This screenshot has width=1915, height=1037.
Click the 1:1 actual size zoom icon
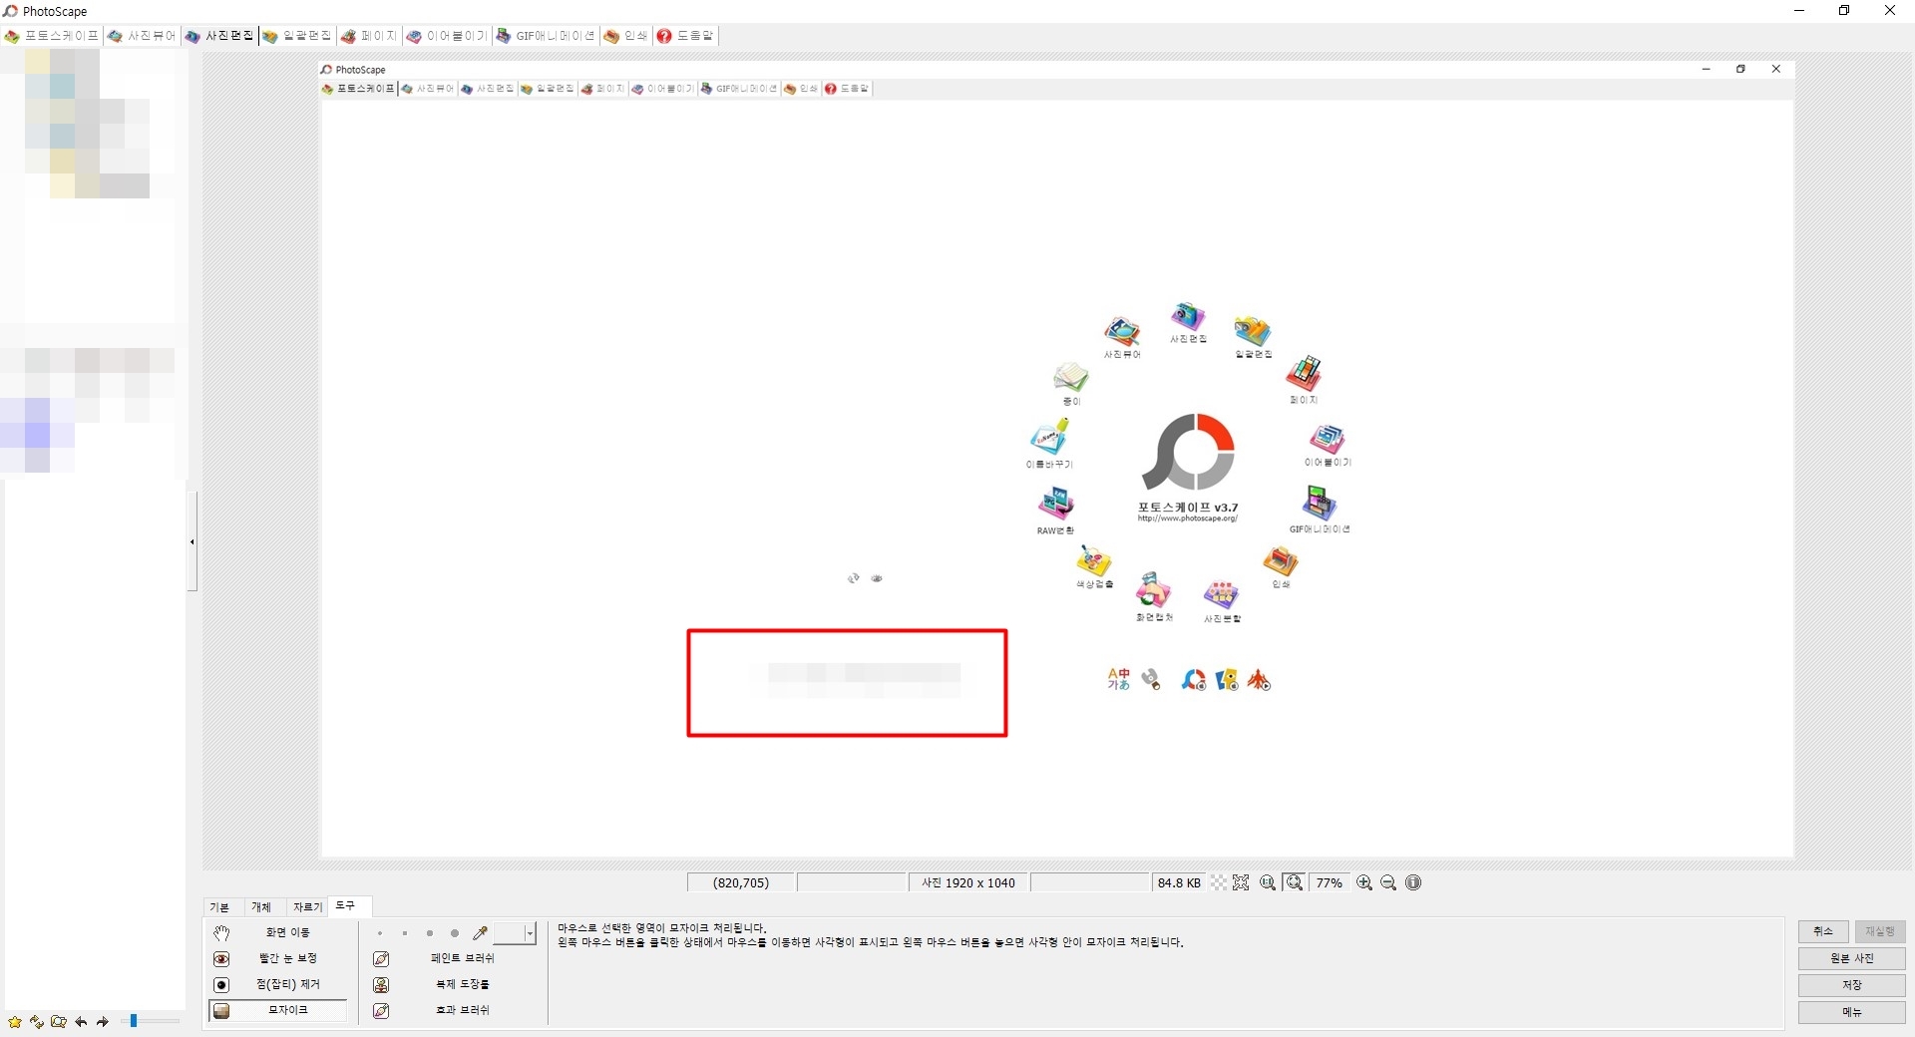pyautogui.click(x=1268, y=883)
